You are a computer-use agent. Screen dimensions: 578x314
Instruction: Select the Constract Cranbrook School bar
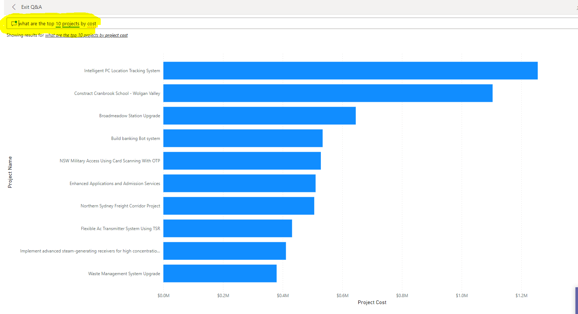pyautogui.click(x=328, y=93)
